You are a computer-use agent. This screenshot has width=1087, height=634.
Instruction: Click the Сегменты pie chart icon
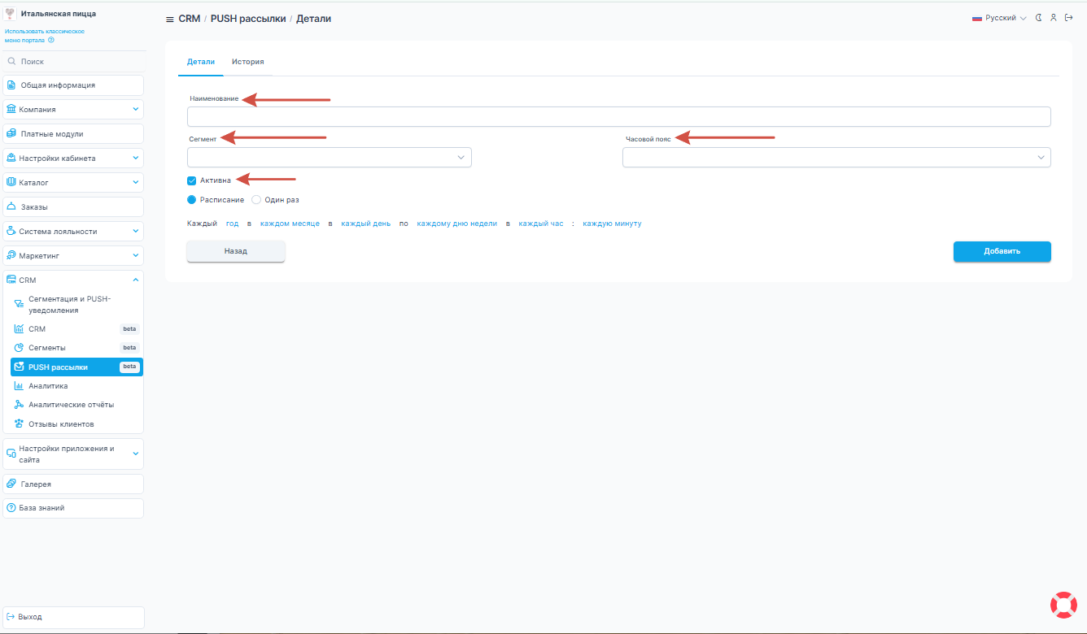coord(20,348)
